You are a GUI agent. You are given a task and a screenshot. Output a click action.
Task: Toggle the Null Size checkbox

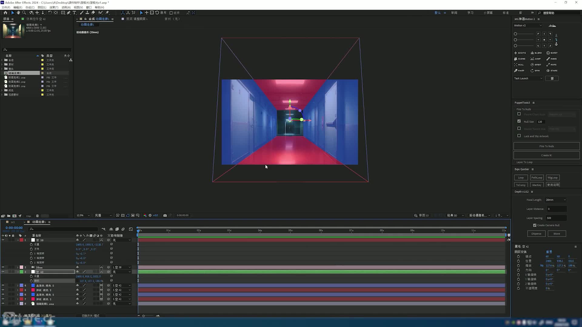(x=519, y=121)
